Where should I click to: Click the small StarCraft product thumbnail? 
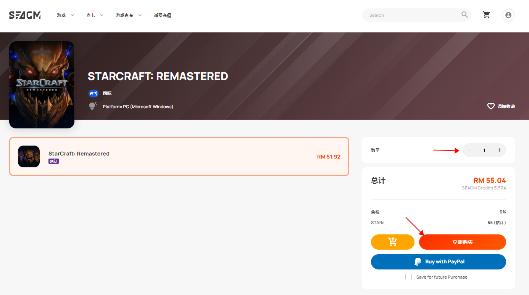[x=29, y=156]
